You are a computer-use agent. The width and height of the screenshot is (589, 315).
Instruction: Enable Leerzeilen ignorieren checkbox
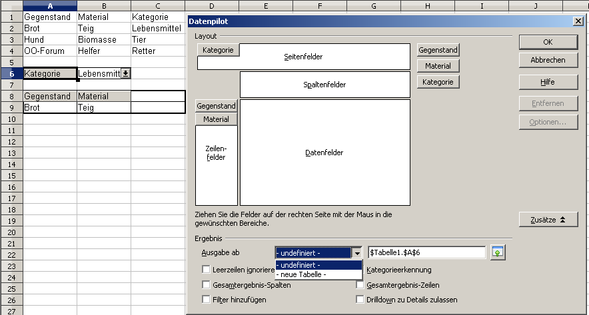[206, 270]
